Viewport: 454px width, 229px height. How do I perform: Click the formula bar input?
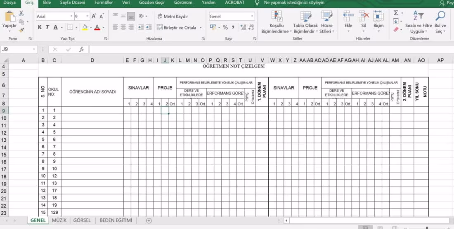pyautogui.click(x=271, y=49)
